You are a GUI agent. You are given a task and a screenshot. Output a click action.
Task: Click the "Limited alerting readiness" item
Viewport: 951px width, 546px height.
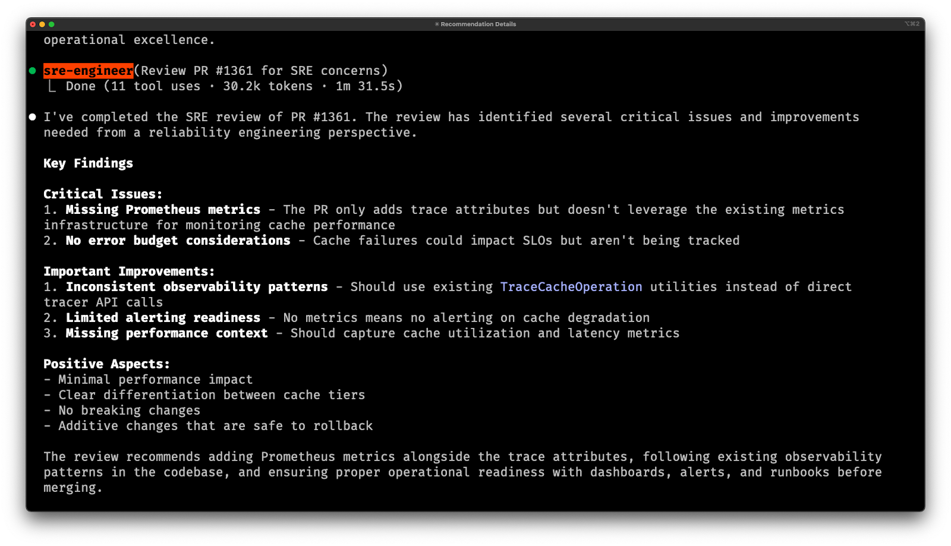(163, 318)
